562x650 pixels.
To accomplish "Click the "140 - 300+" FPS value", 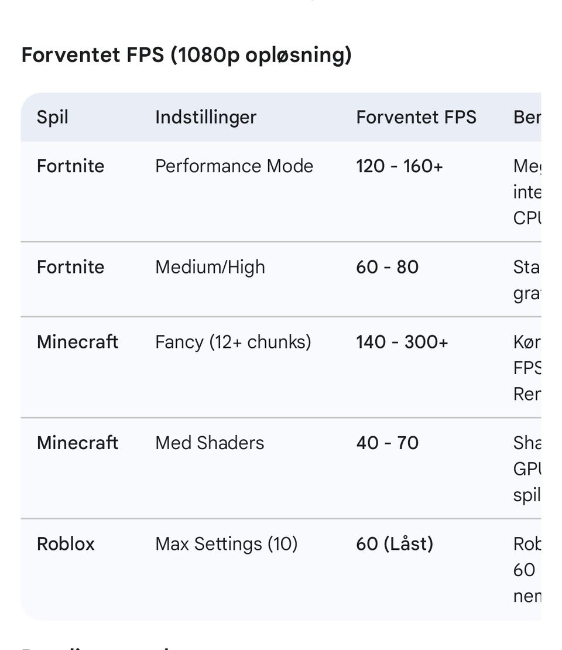I will pyautogui.click(x=402, y=342).
